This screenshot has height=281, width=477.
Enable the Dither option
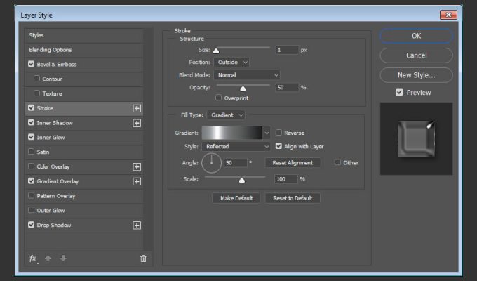(x=337, y=162)
